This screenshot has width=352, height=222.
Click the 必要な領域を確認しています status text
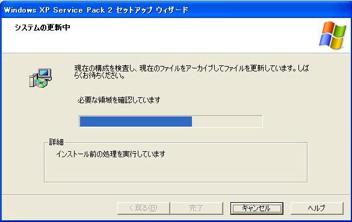pyautogui.click(x=119, y=100)
